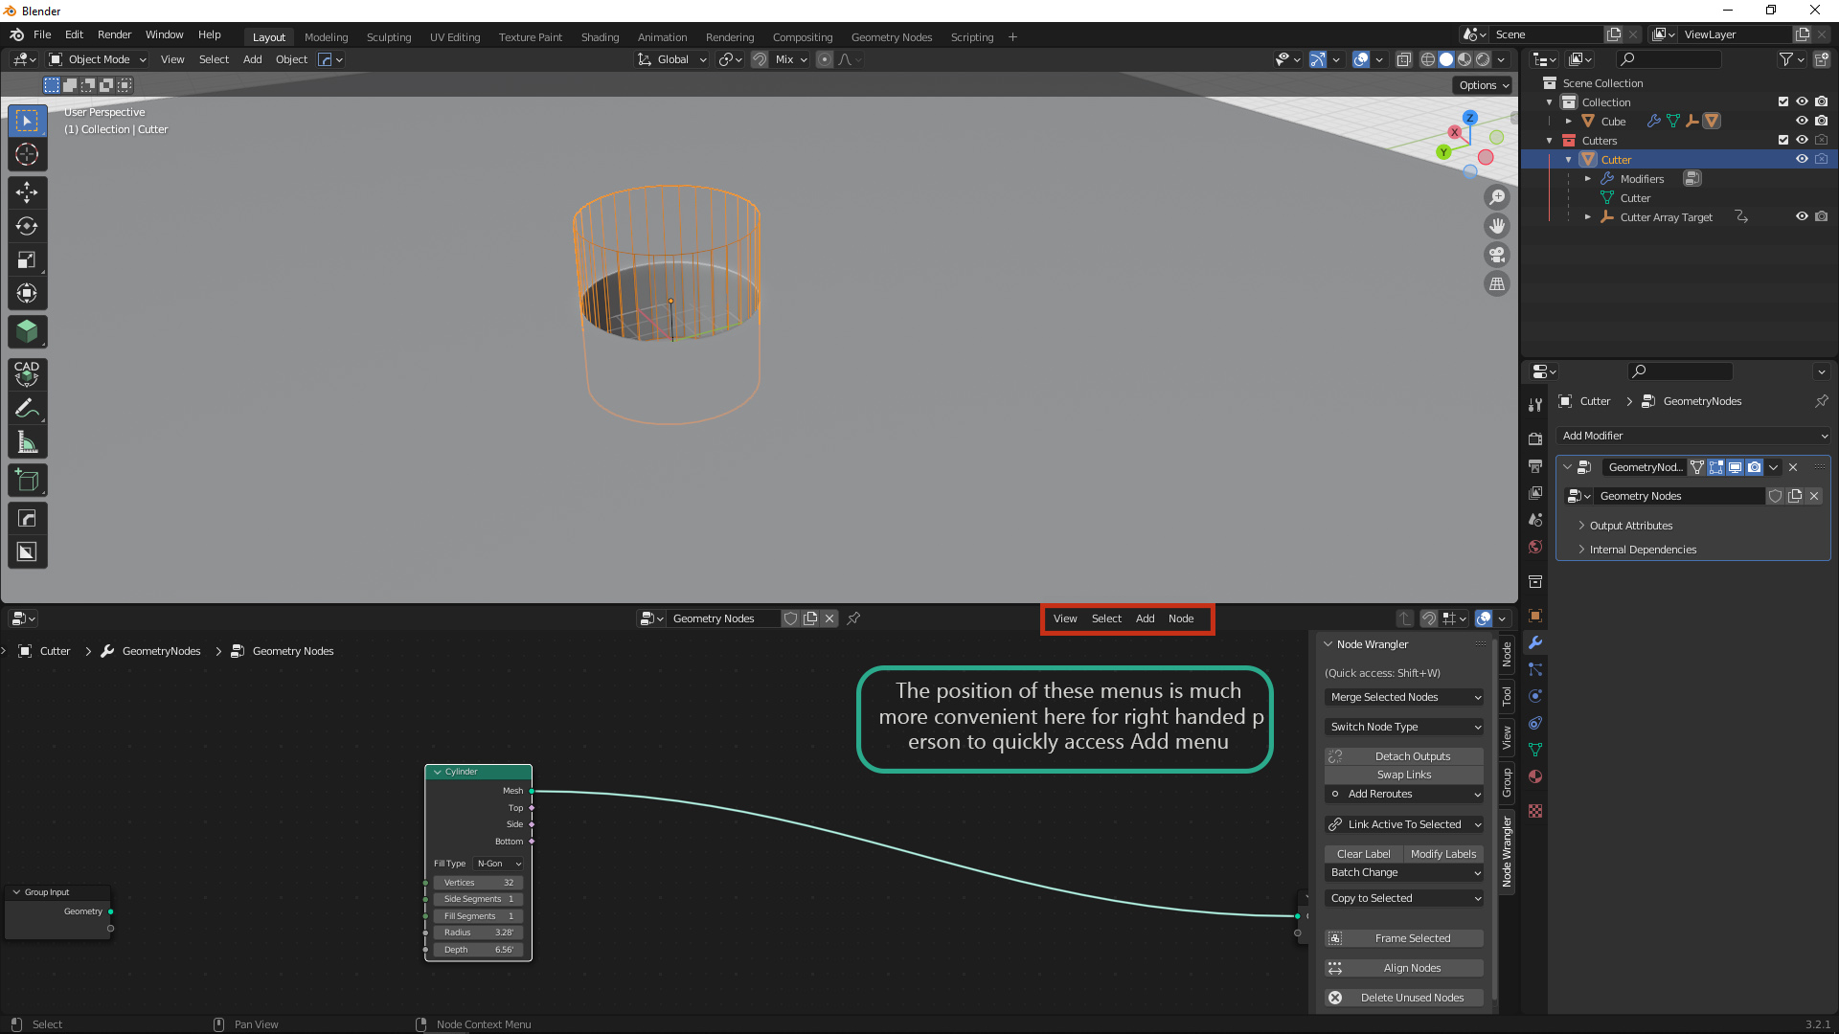
Task: Click the viewport zoom magnifier icon
Action: [x=1497, y=197]
